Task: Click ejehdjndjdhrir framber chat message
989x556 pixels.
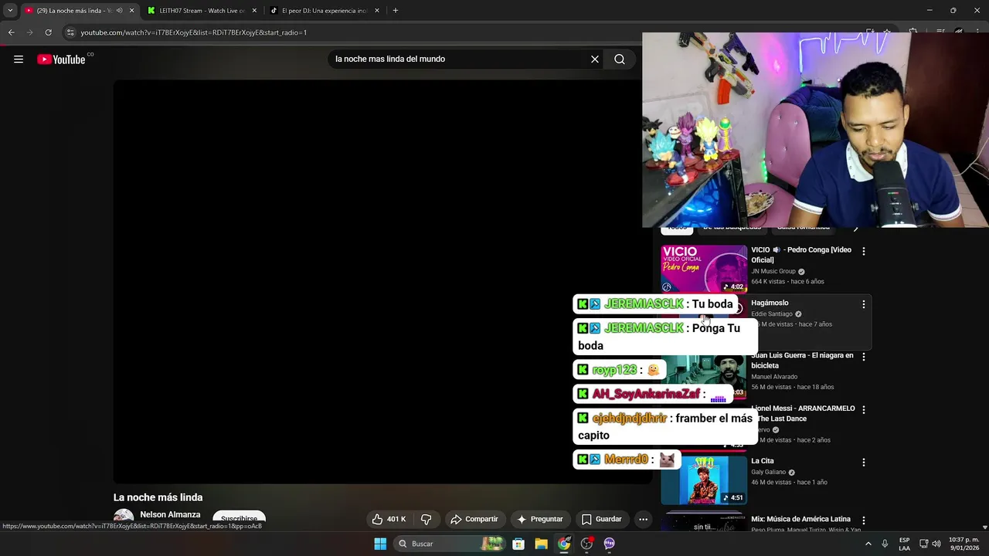Action: point(664,426)
